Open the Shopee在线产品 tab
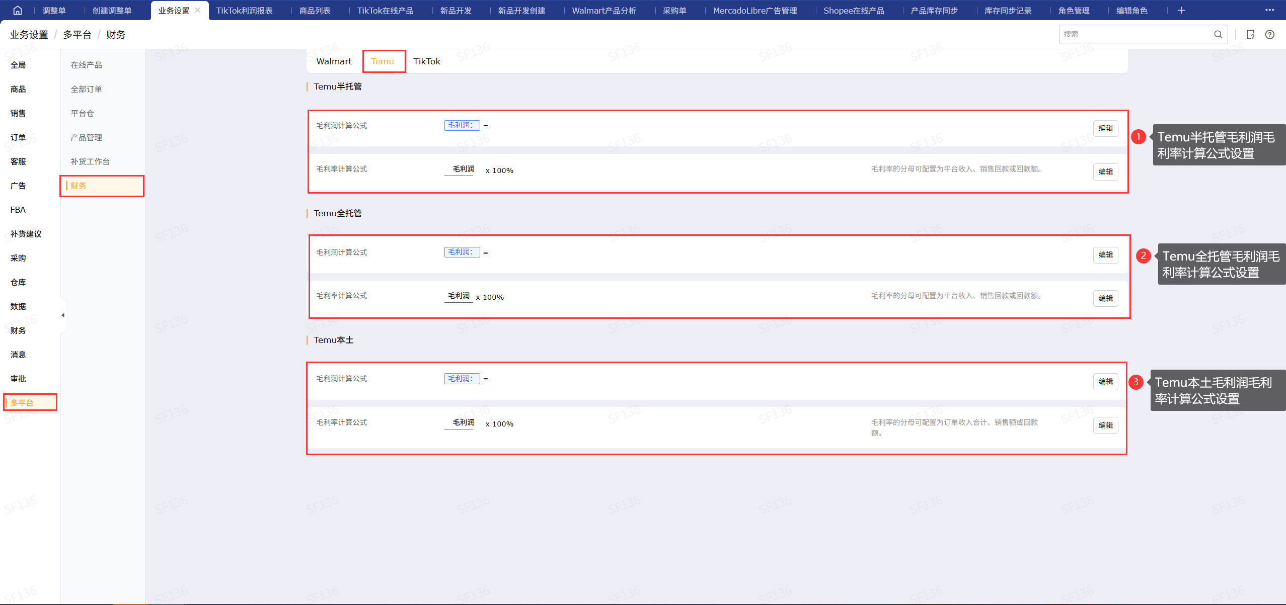 pyautogui.click(x=854, y=11)
